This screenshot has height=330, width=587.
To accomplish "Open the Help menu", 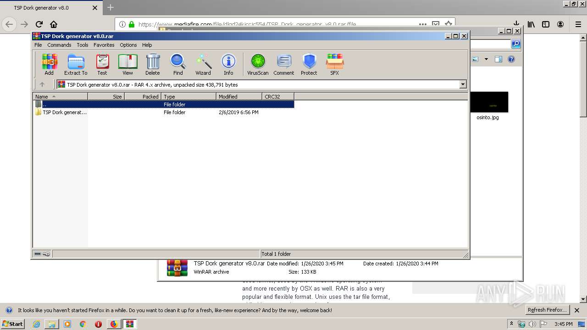I will pos(147,45).
